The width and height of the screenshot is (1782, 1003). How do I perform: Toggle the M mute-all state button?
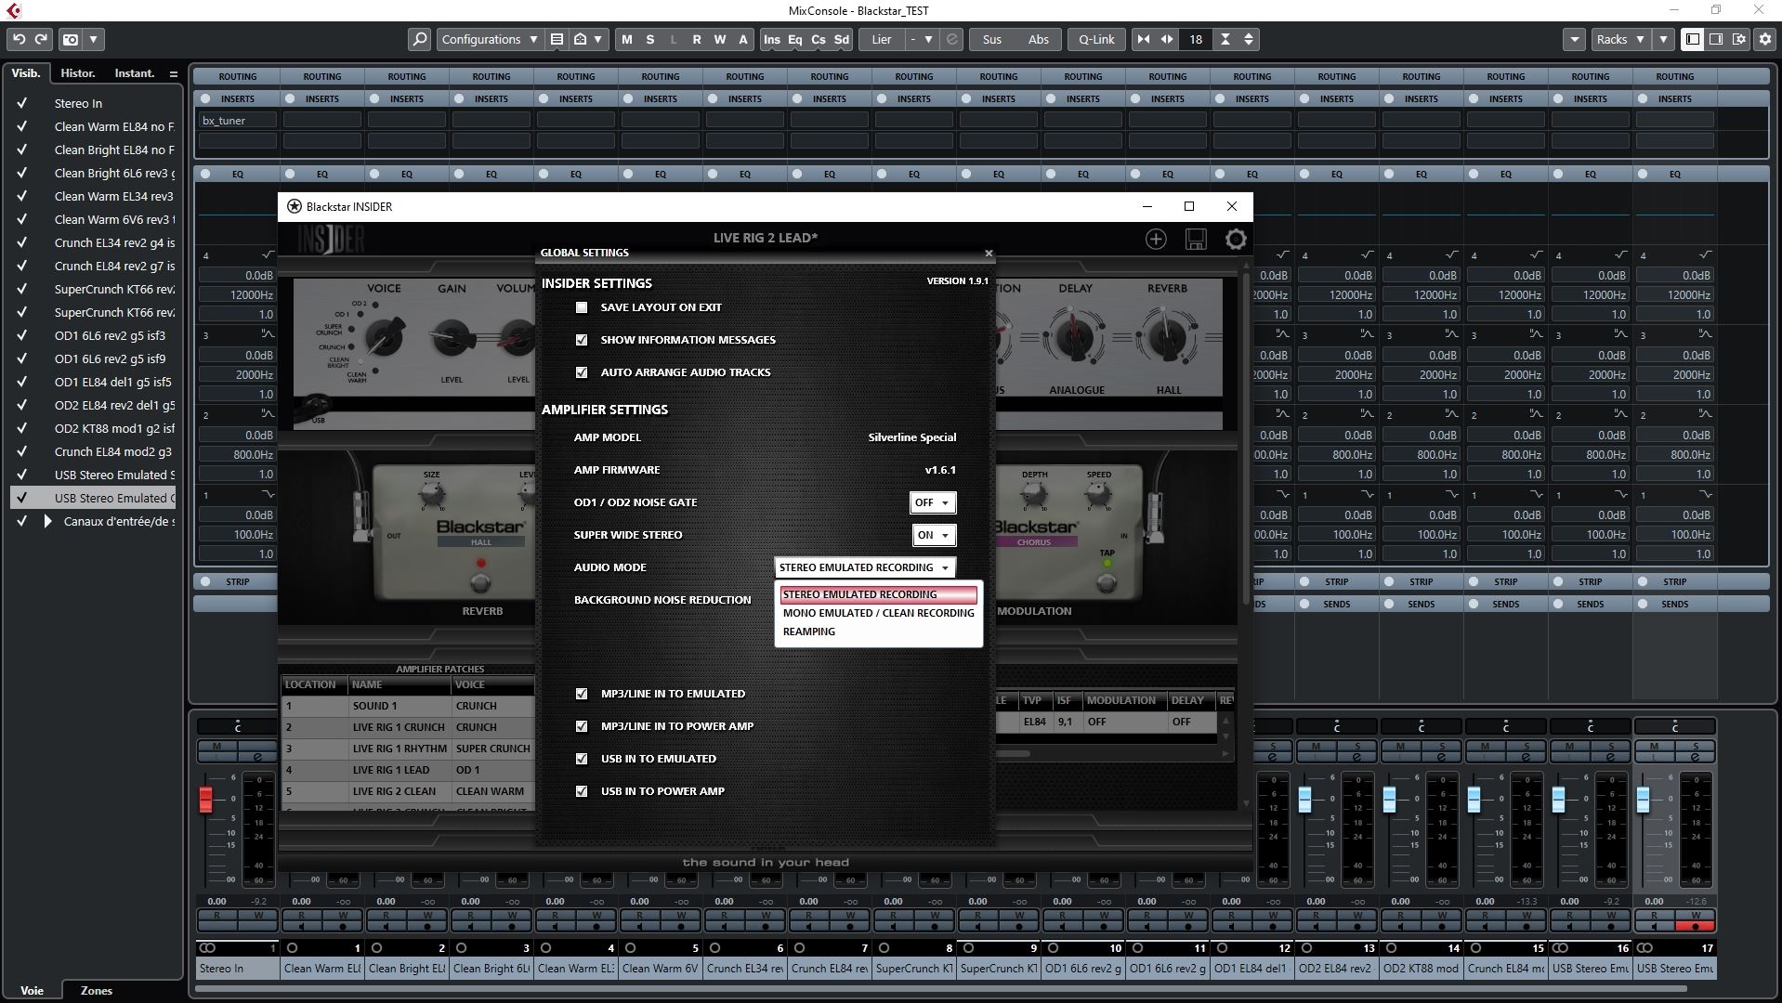[x=627, y=39]
